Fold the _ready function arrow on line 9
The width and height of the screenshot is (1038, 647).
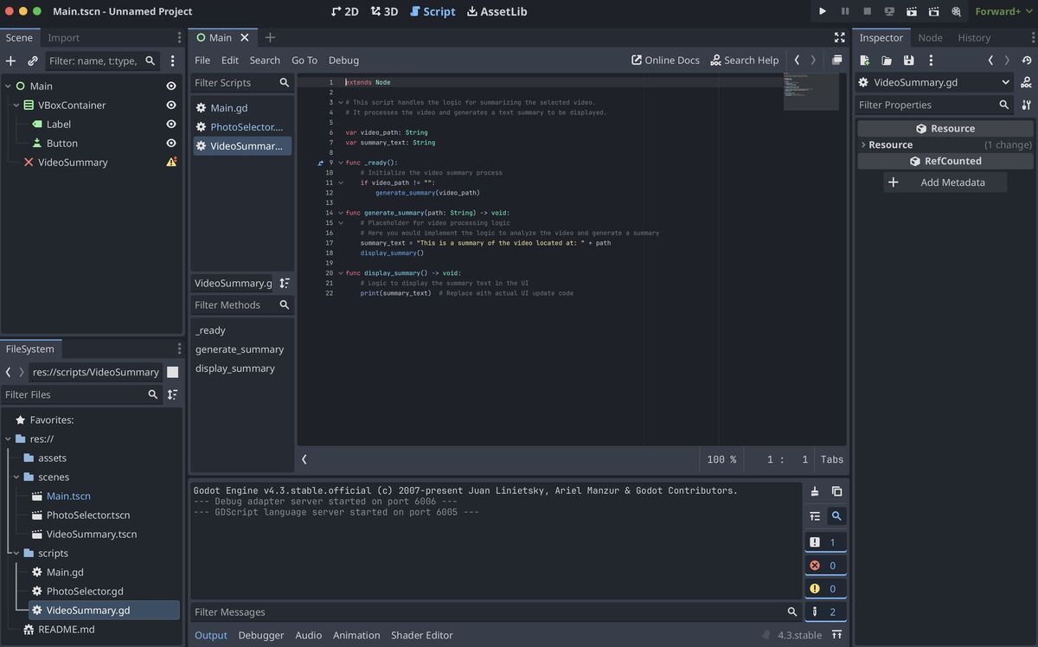point(341,163)
